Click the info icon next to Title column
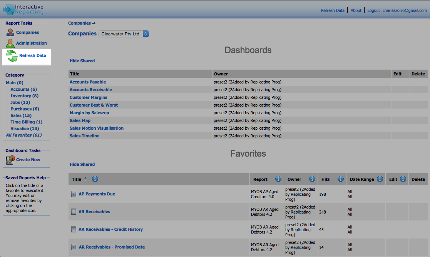Image resolution: width=430 pixels, height=257 pixels. pos(95,179)
